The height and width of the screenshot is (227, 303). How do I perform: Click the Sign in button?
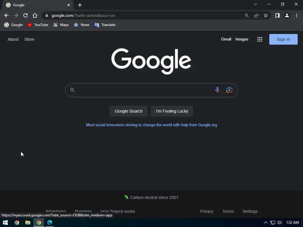click(x=283, y=39)
